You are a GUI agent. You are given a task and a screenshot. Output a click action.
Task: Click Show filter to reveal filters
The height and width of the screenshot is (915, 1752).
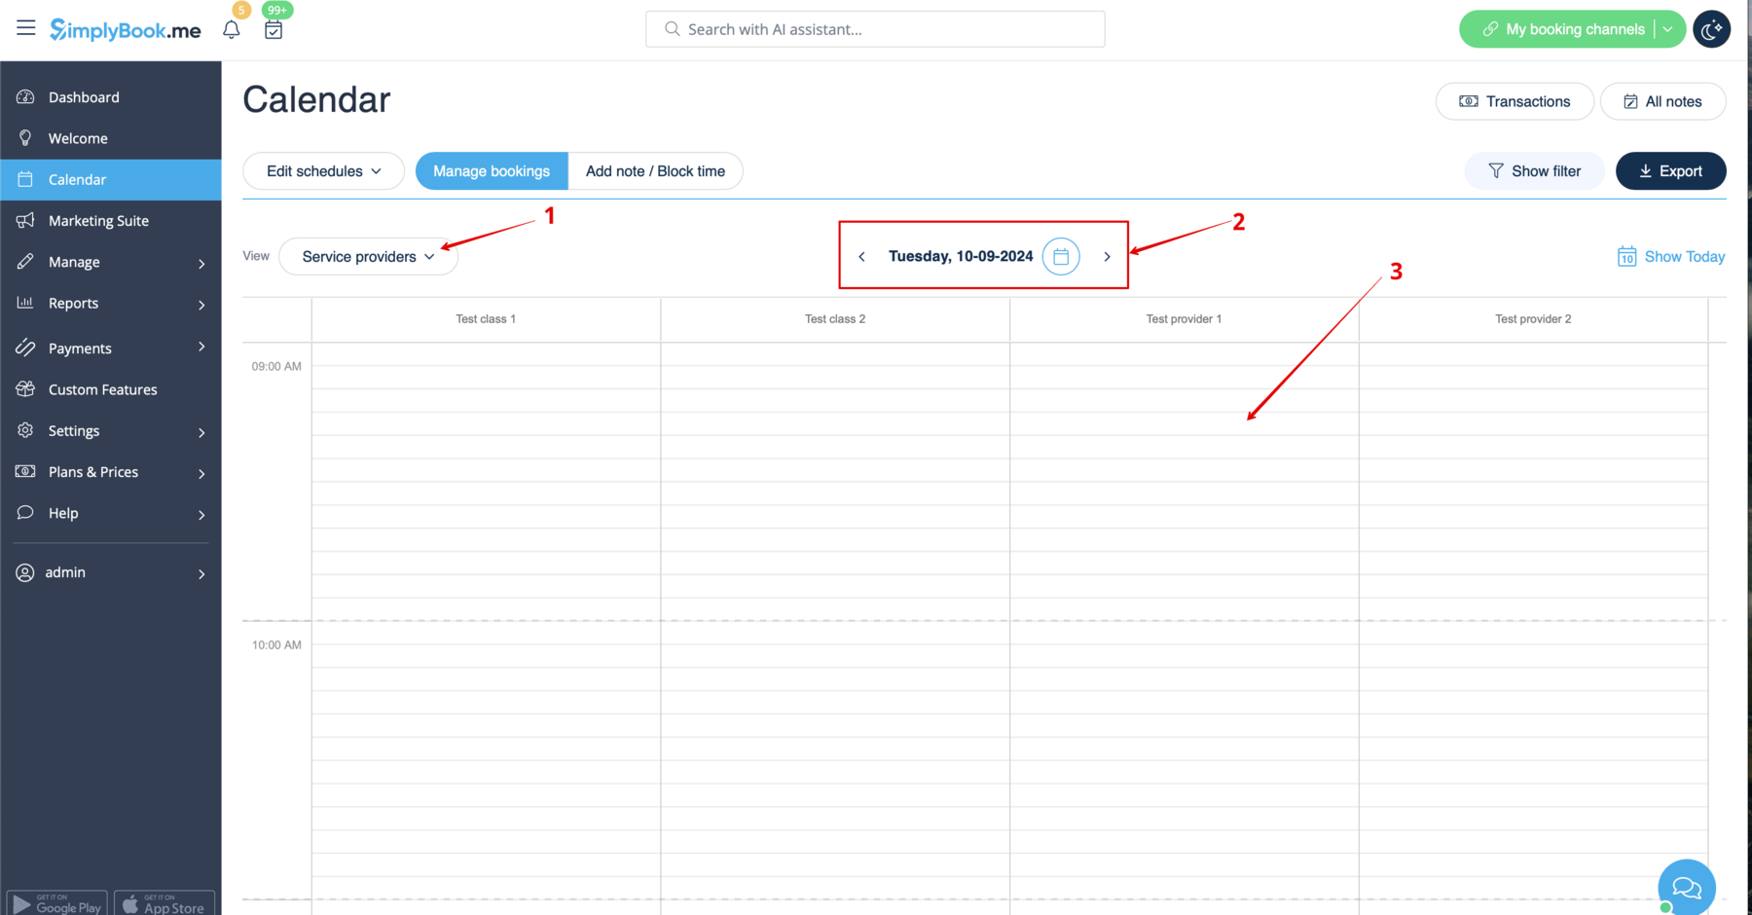[1534, 170]
